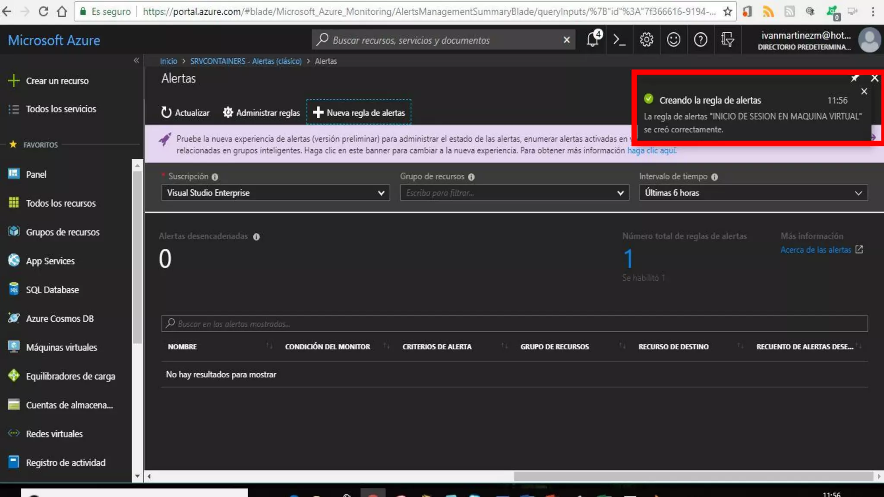Expand the Intervalo de tiempo dropdown

(x=753, y=193)
